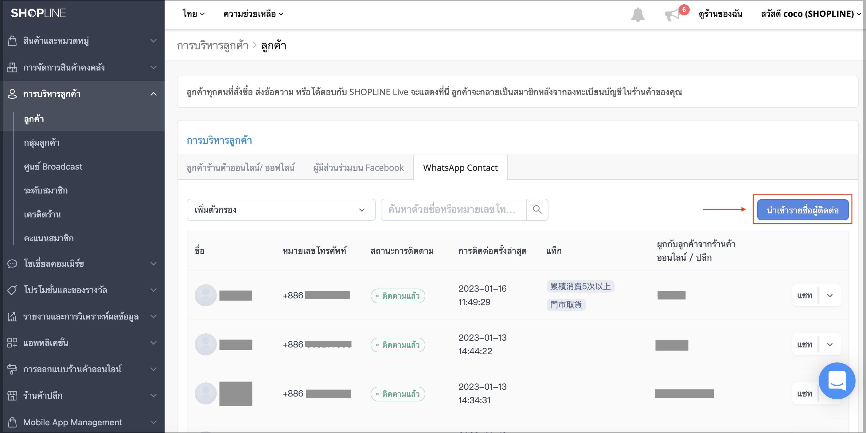866x433 pixels.
Task: Open the live chat support bubble
Action: (837, 381)
